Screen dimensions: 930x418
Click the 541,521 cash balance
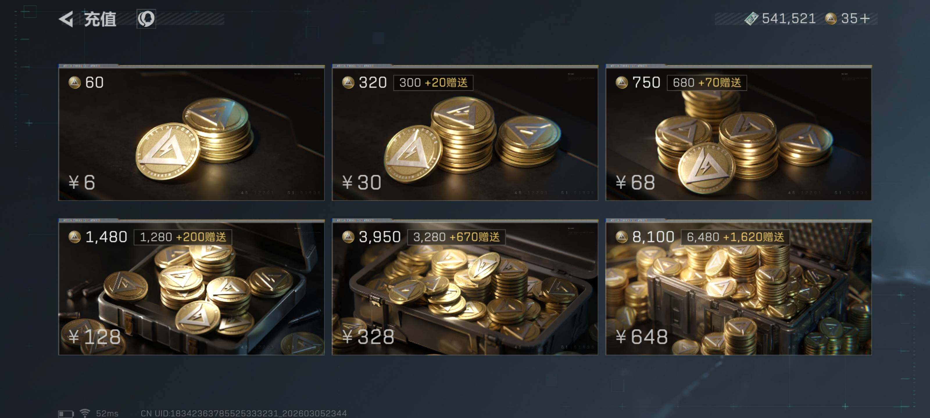(789, 19)
